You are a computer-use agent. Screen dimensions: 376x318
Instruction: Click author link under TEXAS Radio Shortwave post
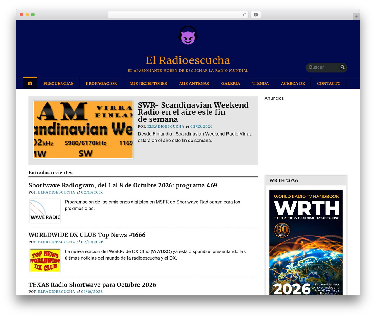tap(56, 292)
